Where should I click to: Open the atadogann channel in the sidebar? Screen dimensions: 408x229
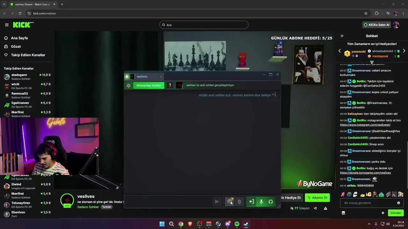(27, 77)
